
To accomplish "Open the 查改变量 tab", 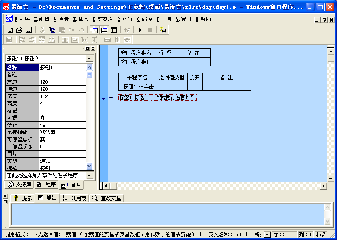I will click(x=107, y=198).
